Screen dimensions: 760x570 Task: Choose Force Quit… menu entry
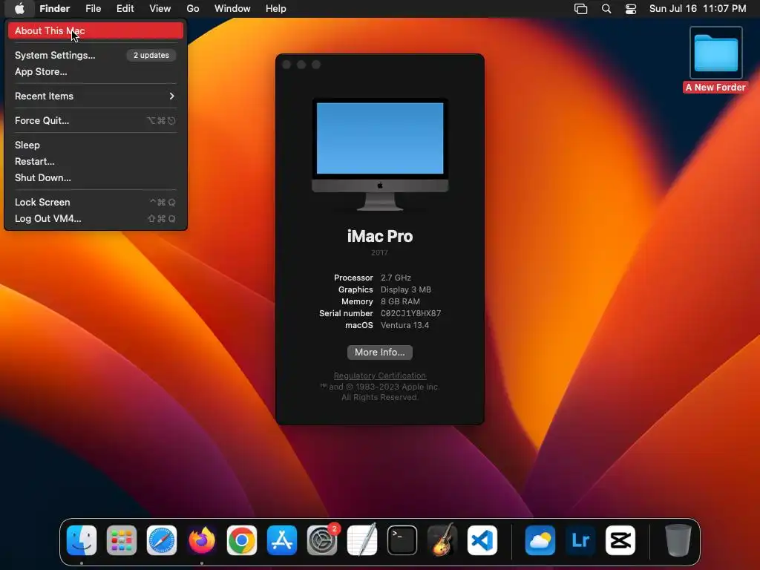95,120
